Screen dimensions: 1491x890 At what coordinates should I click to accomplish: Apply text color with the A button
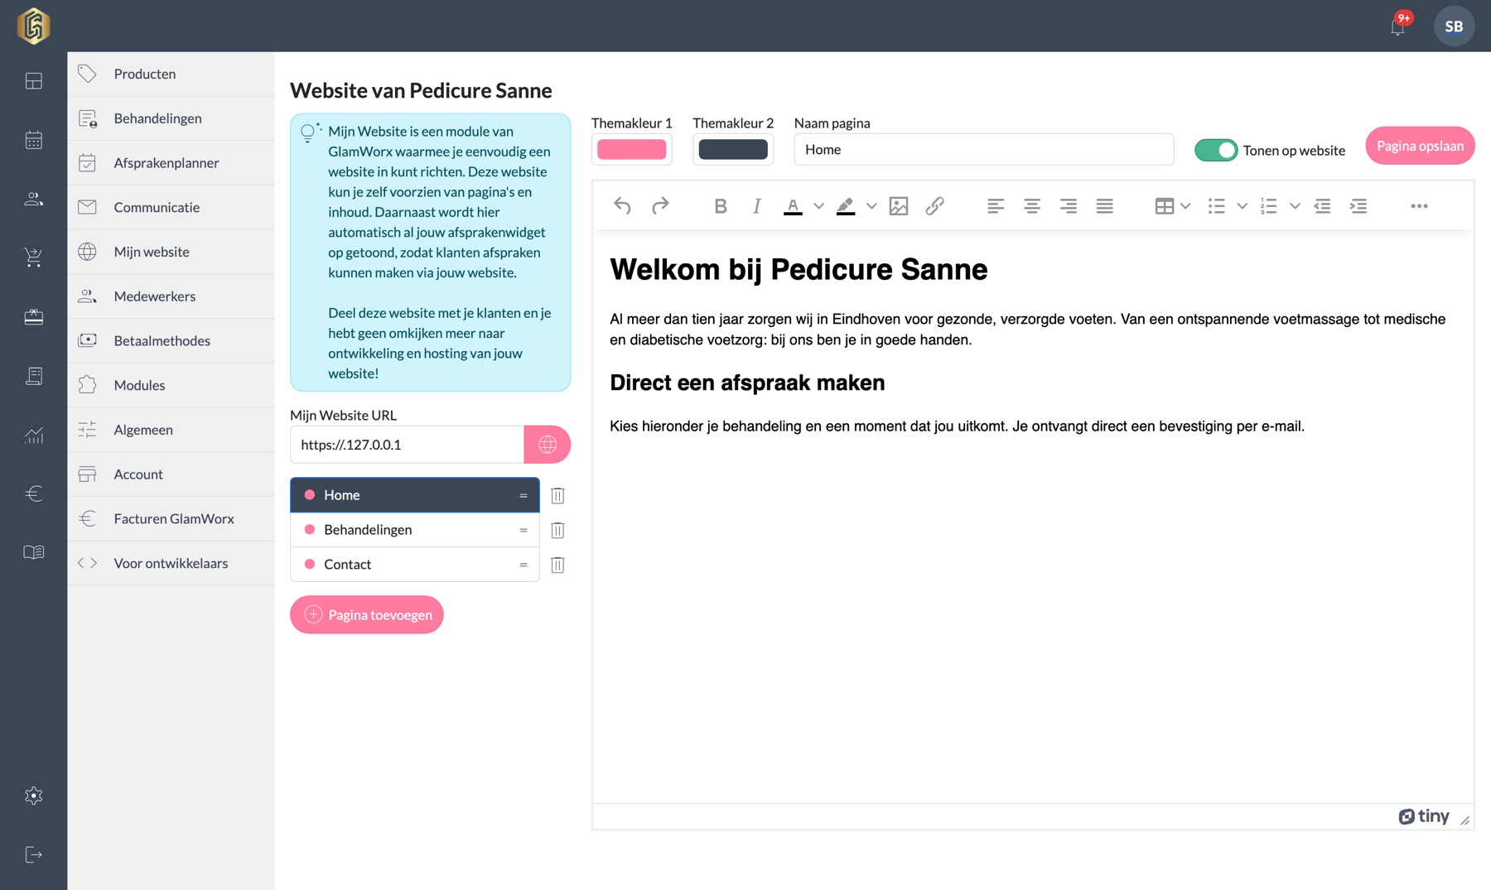click(x=793, y=206)
